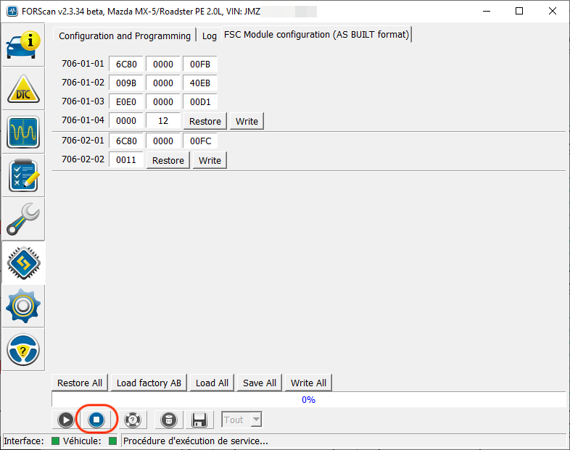Edit the 009B field in row 706-01-02

tap(126, 83)
